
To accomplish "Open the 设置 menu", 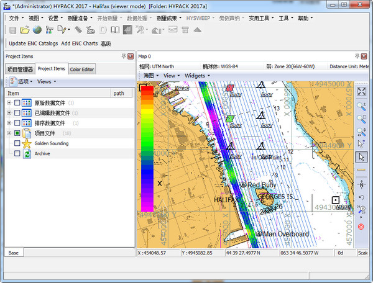I will coord(55,18).
